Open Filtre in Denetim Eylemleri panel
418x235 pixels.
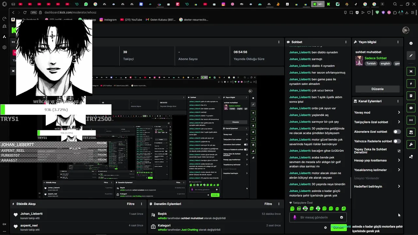tap(268, 204)
